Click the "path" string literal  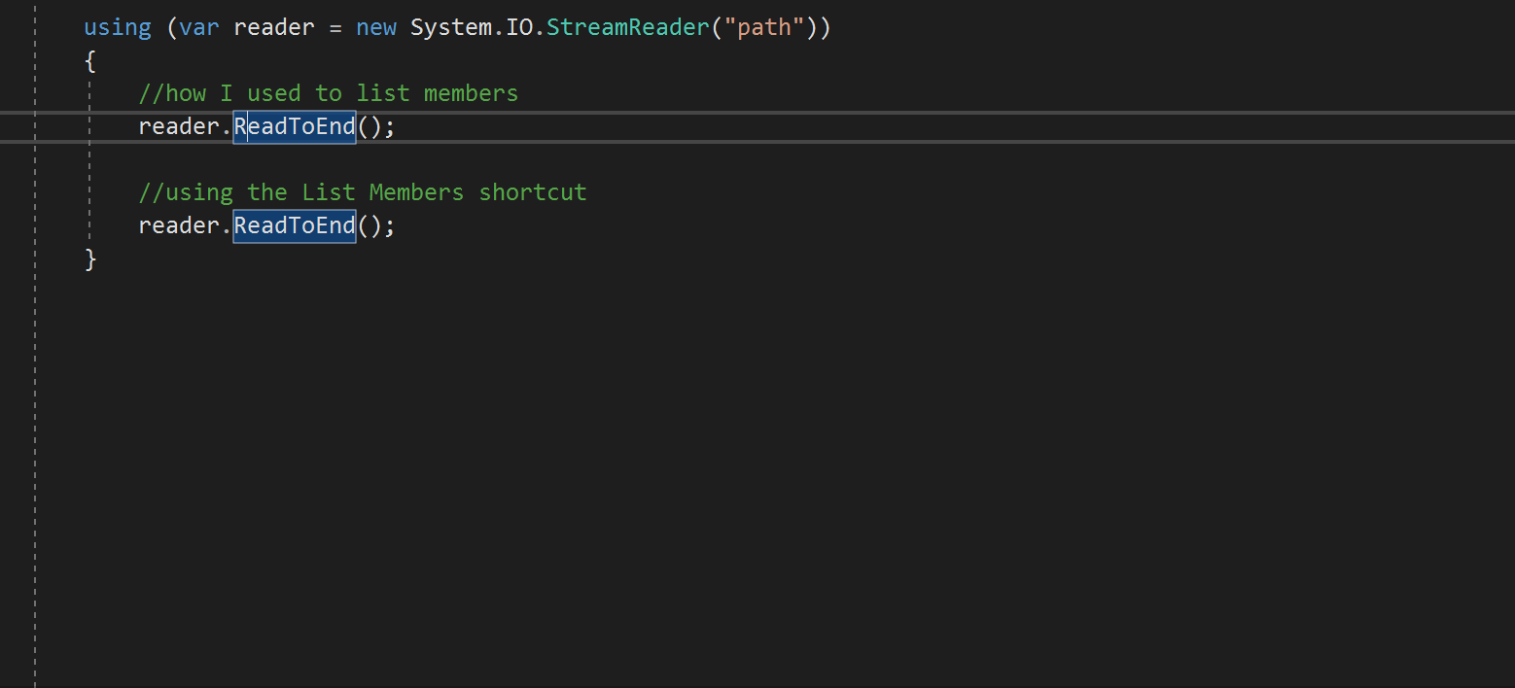(x=764, y=27)
